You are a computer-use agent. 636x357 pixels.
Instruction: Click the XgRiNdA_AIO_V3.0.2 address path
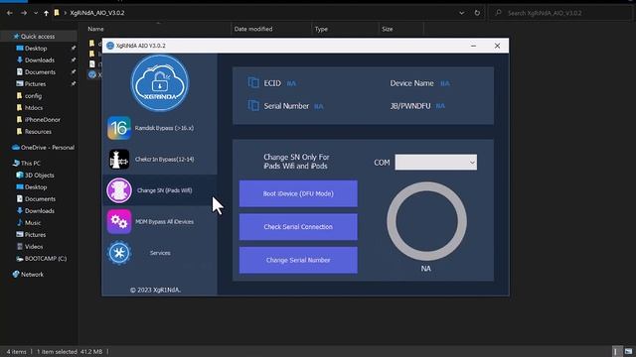pos(97,13)
